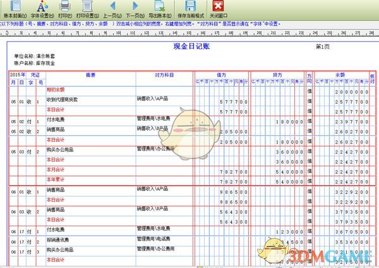The image size is (379, 268).
Task: Select the 核对 column header
Action: (372, 79)
